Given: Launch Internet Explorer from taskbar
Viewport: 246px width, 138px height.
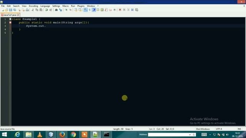Looking at the screenshot, I should pyautogui.click(x=17, y=135).
